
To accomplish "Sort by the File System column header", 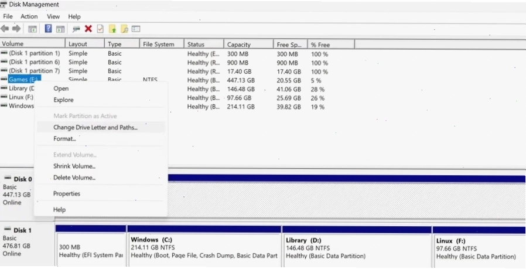I will [x=162, y=45].
